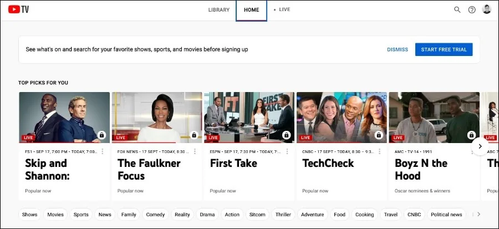Click the FOX NEWS 17 Sept schedule text
This screenshot has height=229, width=499.
coord(153,152)
